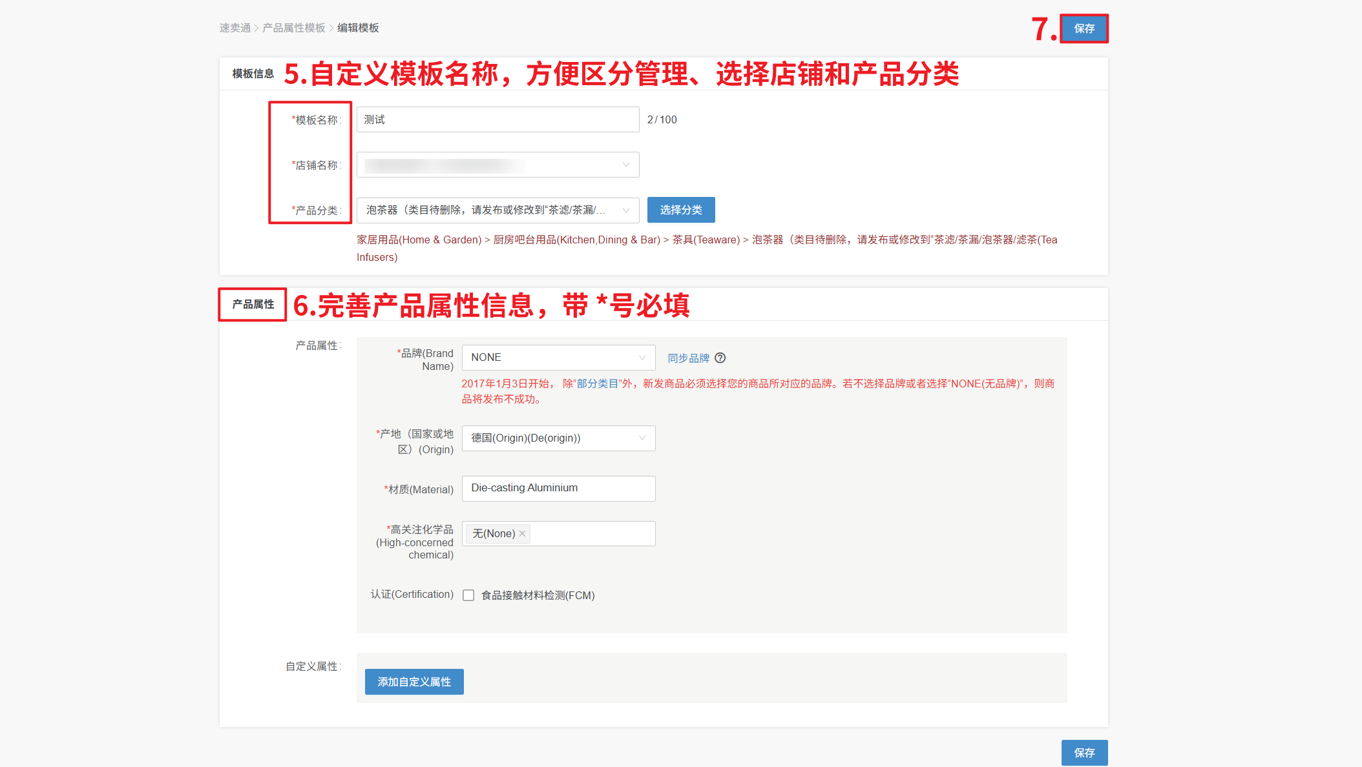Click the help icon beside 同步品牌
1362x767 pixels.
click(x=720, y=358)
